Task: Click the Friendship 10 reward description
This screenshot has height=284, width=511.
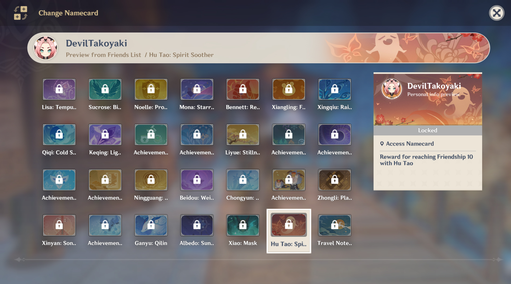Action: pos(426,160)
